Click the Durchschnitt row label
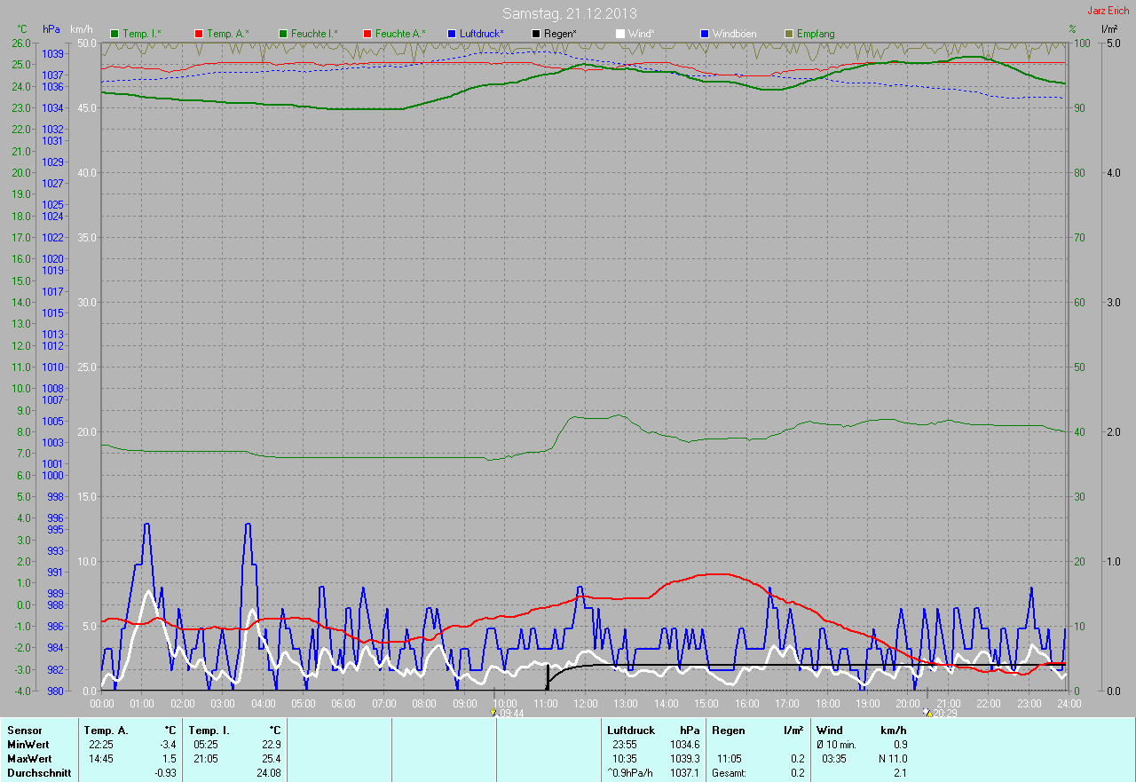Screen dimensions: 1136x782 (x=39, y=773)
